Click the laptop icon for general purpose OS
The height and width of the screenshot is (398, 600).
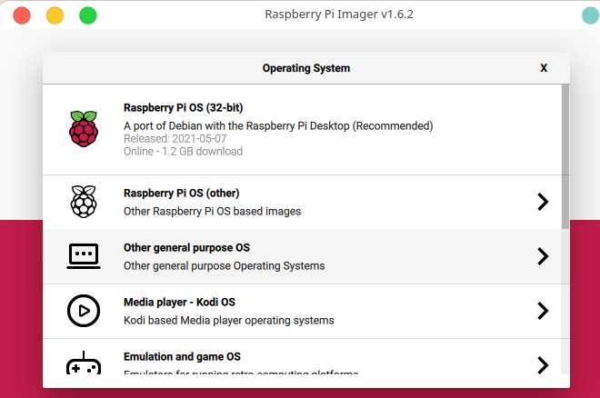[84, 256]
